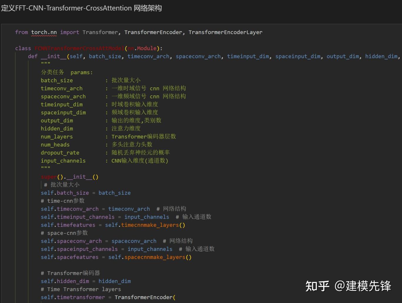
Task: Click the timecnnmake_layers() method call
Action: click(x=151, y=225)
